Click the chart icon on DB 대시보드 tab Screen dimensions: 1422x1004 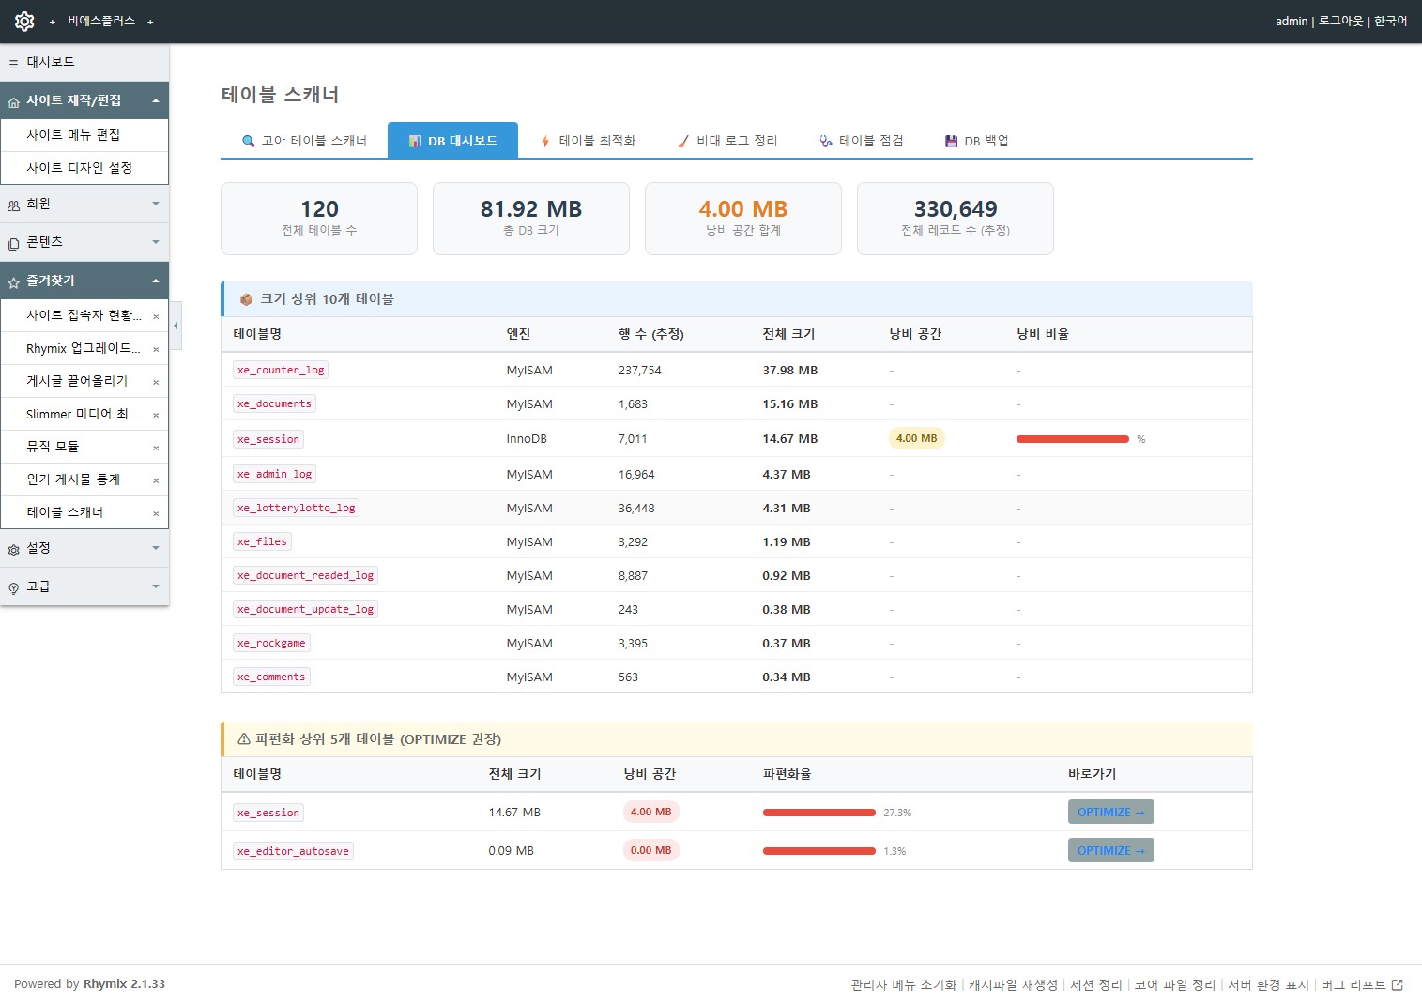click(x=415, y=142)
